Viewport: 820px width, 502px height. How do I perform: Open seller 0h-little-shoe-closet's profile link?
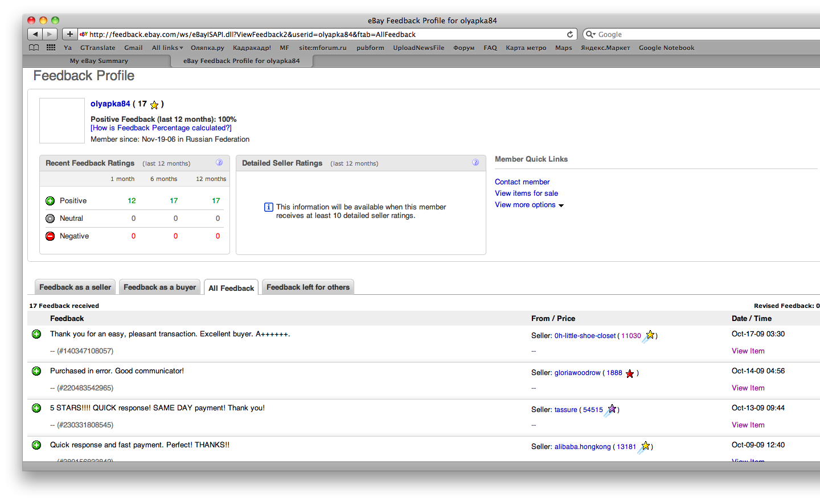[x=585, y=336]
